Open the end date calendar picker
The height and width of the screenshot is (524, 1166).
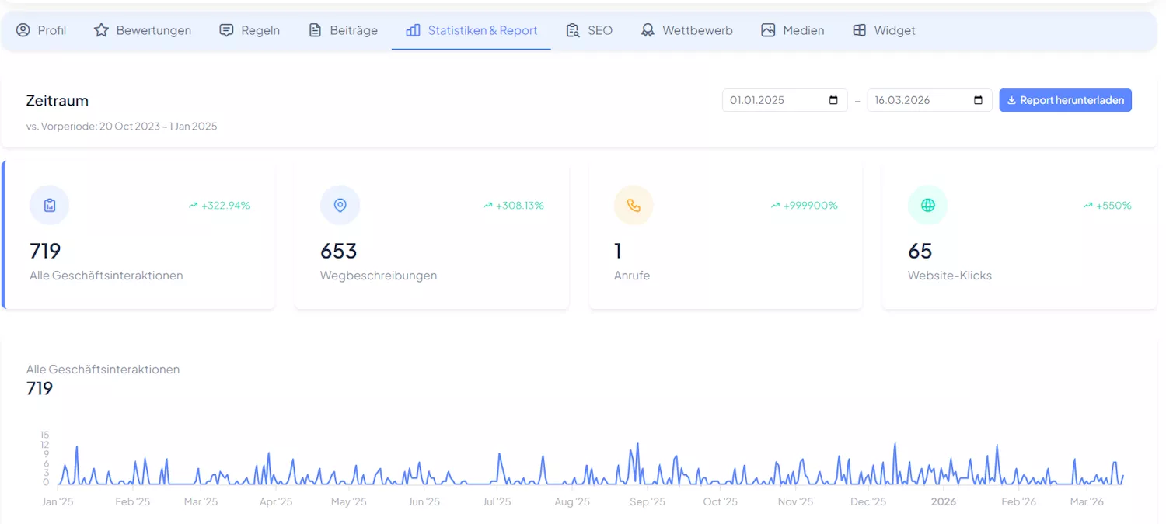(979, 100)
